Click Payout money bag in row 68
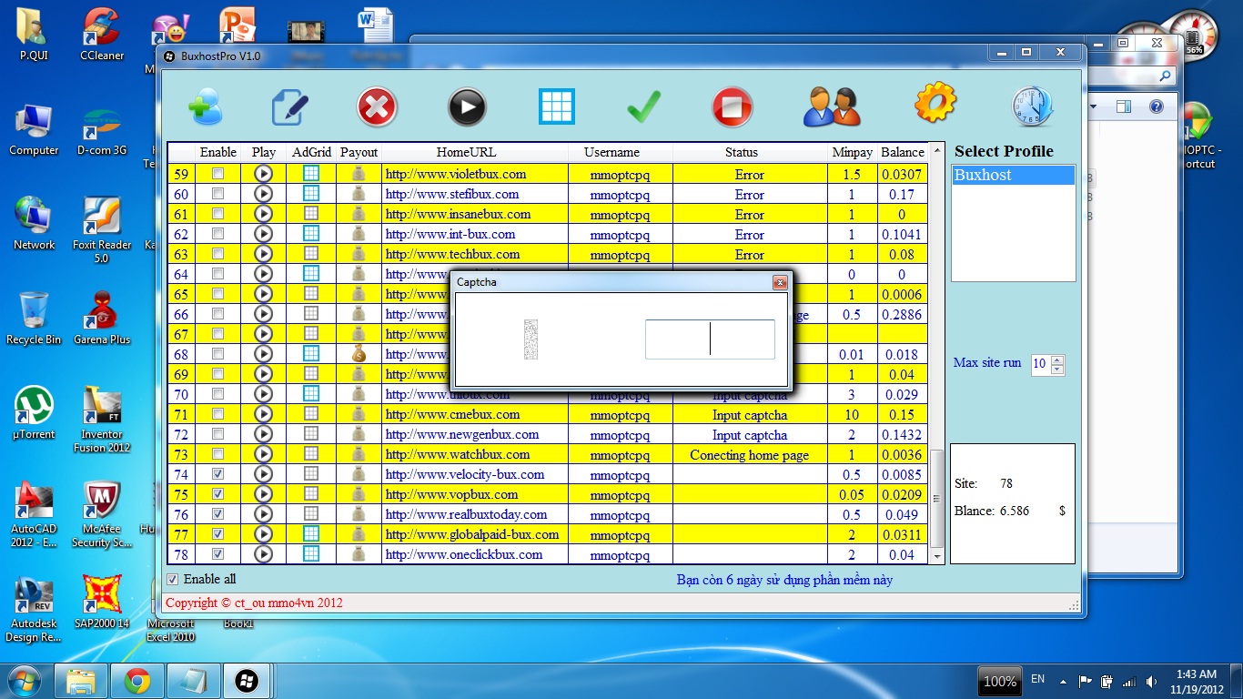The width and height of the screenshot is (1243, 699). [x=359, y=354]
